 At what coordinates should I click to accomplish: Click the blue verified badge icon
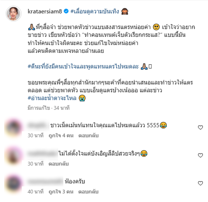click(66, 11)
